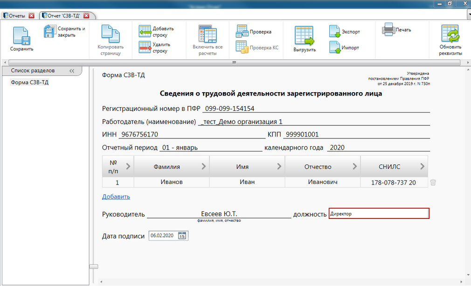Expand the Фамилия column arrow
Image resolution: width=471 pixels, height=286 pixels.
[204, 166]
